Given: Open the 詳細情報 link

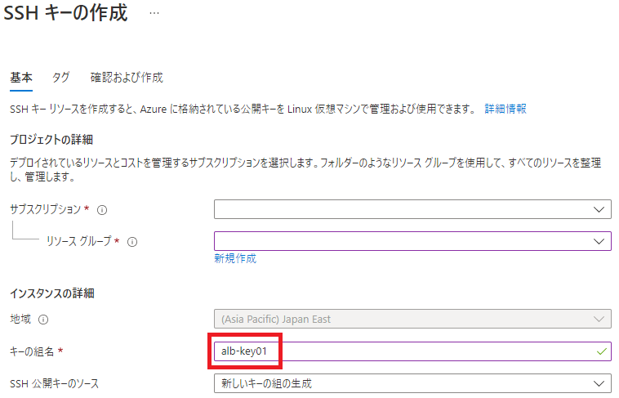Looking at the screenshot, I should (505, 109).
